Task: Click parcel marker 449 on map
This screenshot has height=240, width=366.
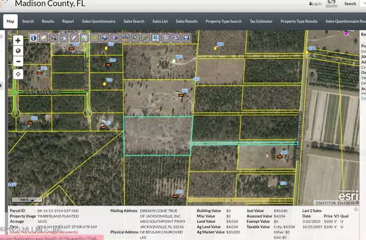Action: [x=279, y=157]
